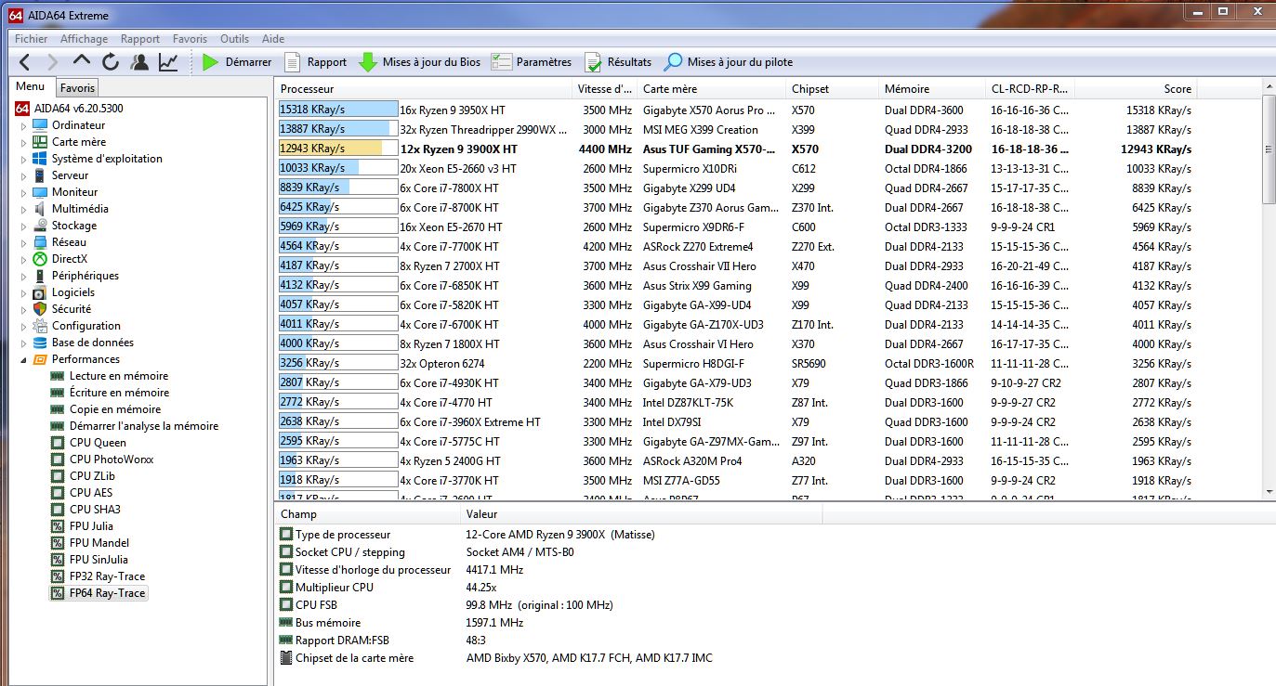Switch to the Menu tab in sidebar
The width and height of the screenshot is (1276, 686).
coord(30,87)
